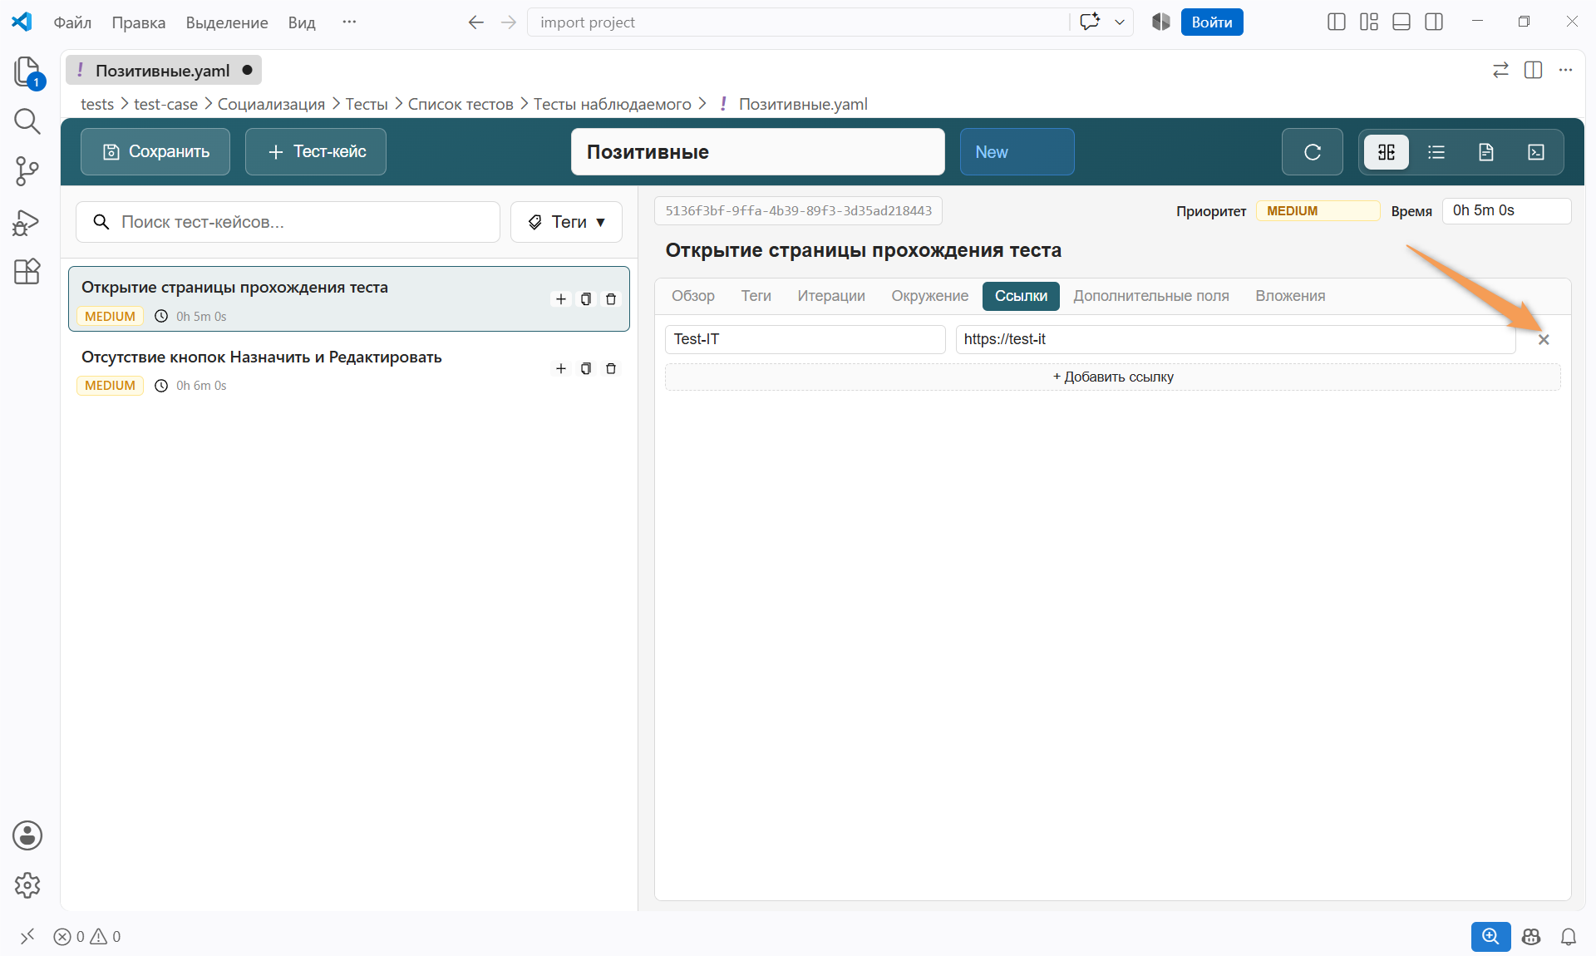The width and height of the screenshot is (1596, 956).
Task: Open the Файл menu
Action: (x=72, y=22)
